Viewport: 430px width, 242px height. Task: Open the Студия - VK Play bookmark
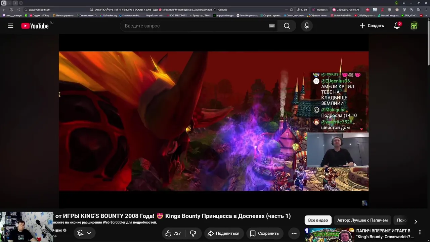(39, 15)
